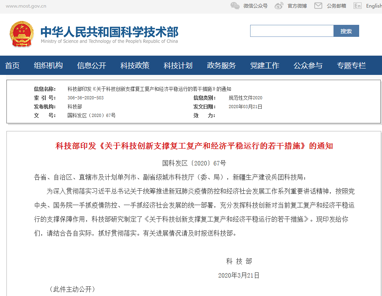Click the 公务邮箱 text link
The width and height of the screenshot is (382, 296).
[336, 6]
